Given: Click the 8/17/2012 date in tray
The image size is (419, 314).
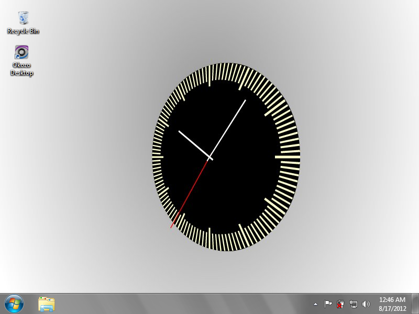Looking at the screenshot, I should pos(392,309).
